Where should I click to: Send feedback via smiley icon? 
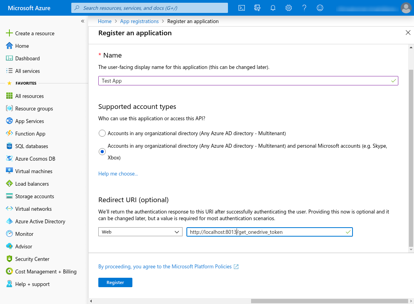tap(320, 8)
